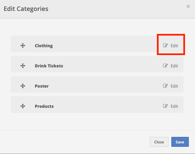Click the move handle icon for Drink Tickets

[x=23, y=66]
